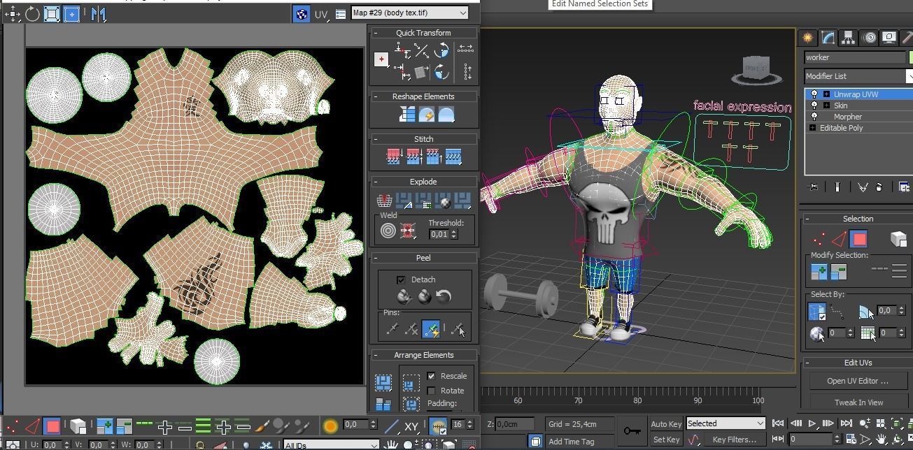Viewport: 913px width, 450px height.
Task: Select the Move tool in UV editor toolbar
Action: click(13, 14)
